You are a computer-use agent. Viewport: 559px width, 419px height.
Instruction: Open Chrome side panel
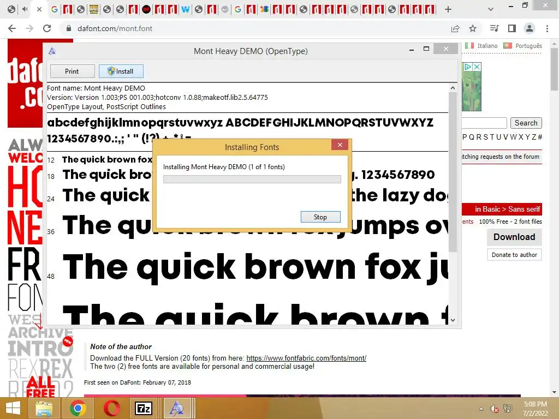(x=512, y=28)
